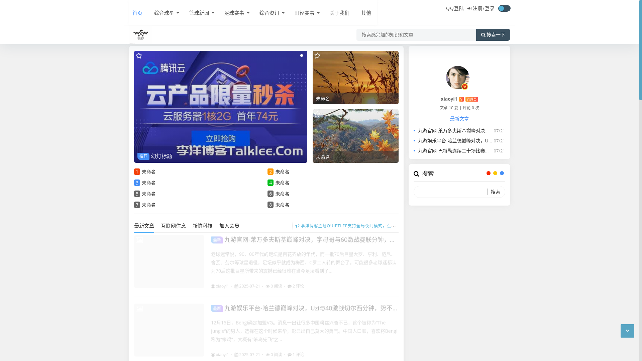Click first article placeholder thumbnail
The width and height of the screenshot is (642, 361).
coord(169,262)
